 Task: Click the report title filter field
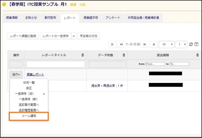point(55,64)
